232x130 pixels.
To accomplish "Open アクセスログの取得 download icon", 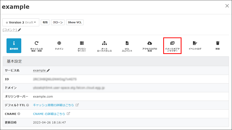I will pos(149,46).
